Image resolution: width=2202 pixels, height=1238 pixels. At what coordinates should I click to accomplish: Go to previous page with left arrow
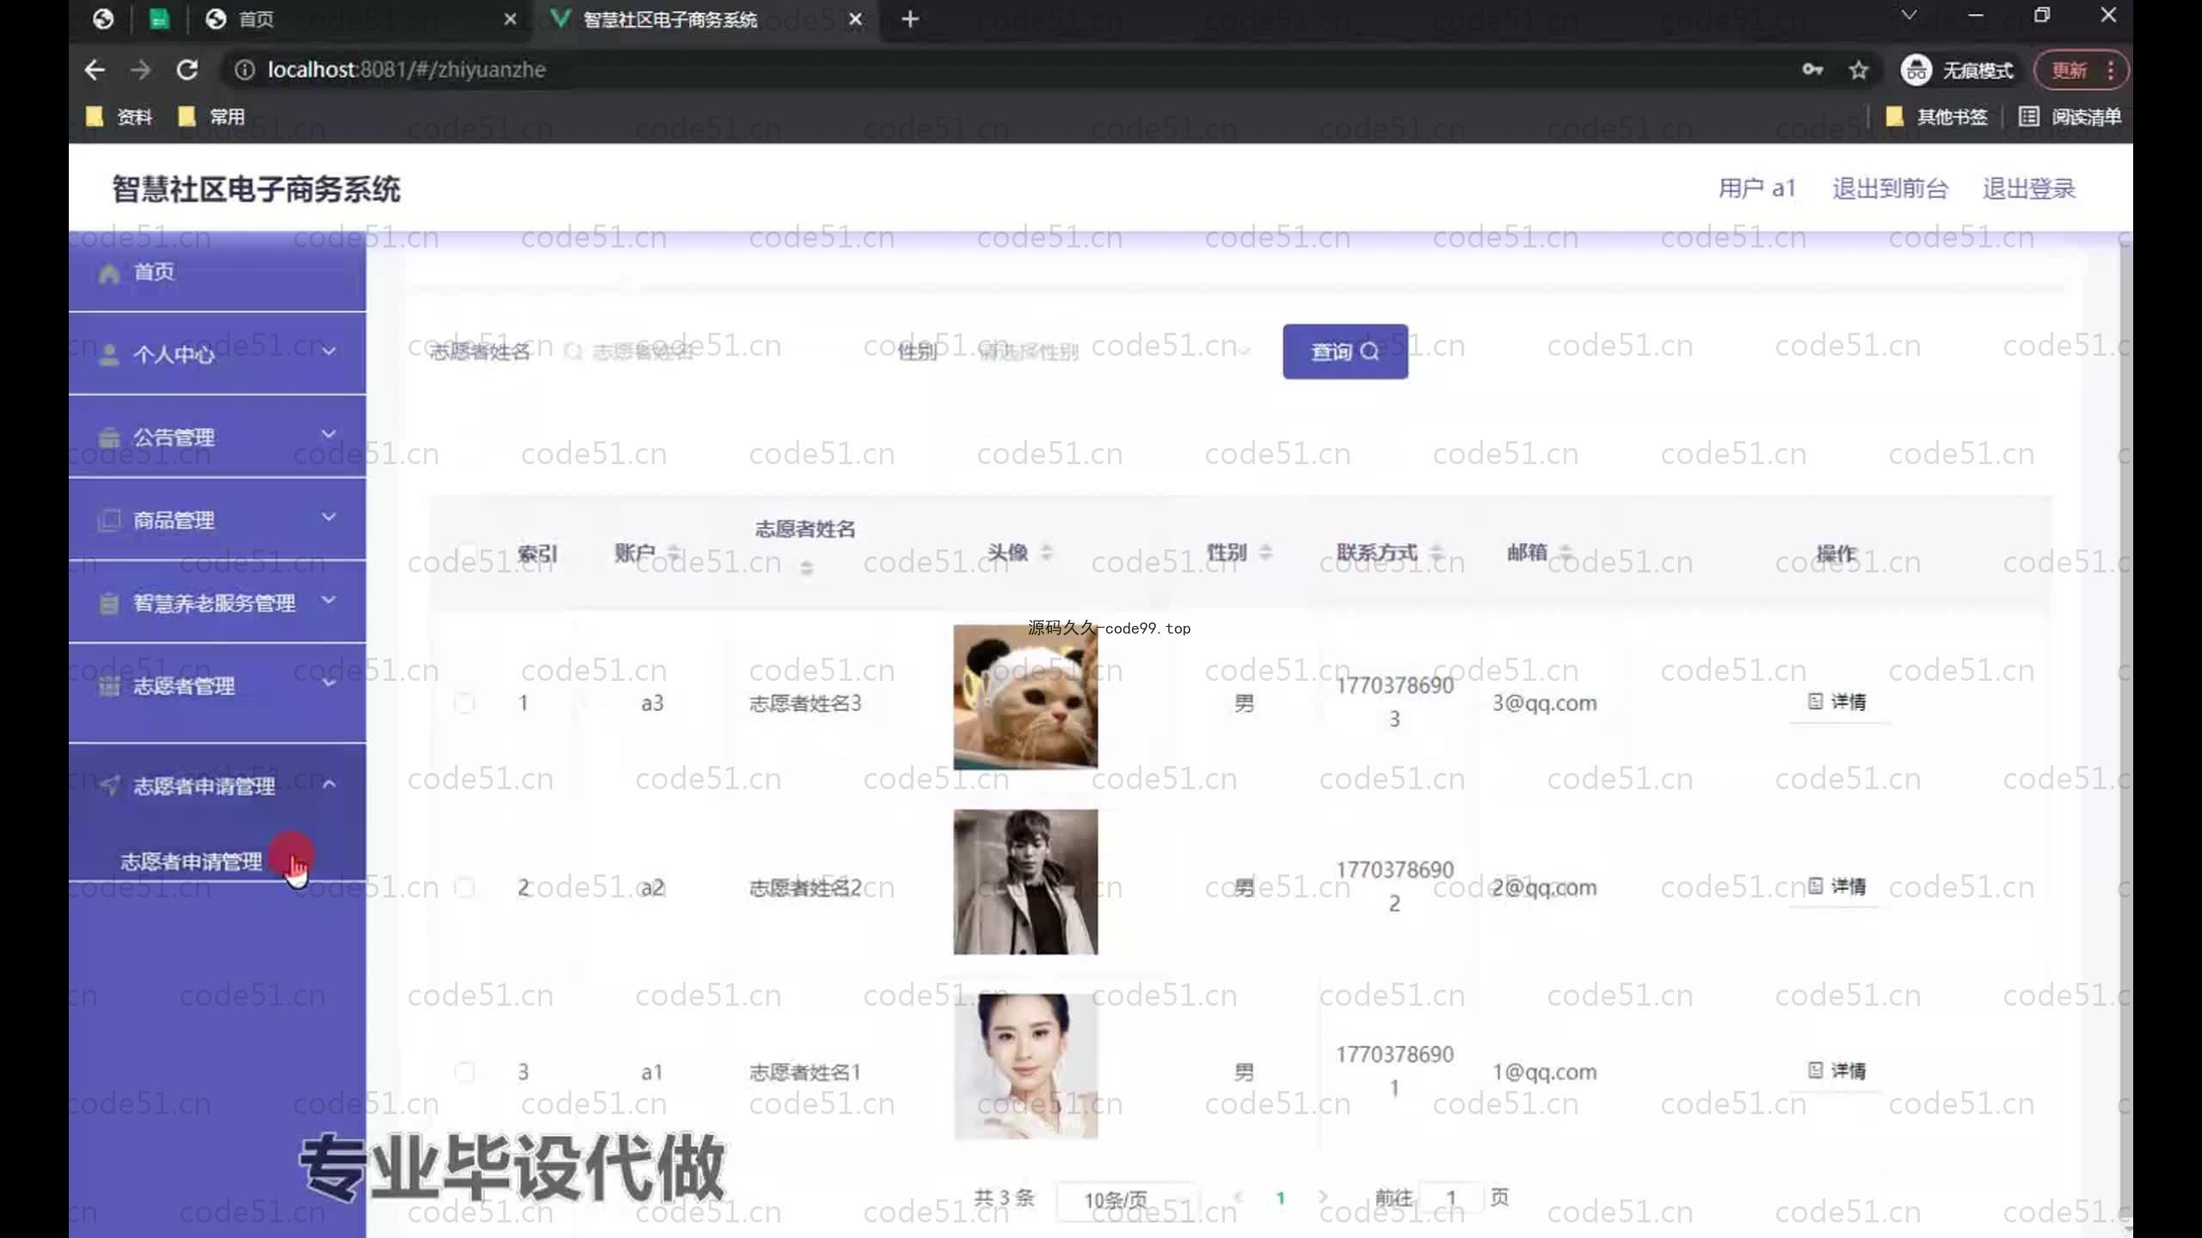pyautogui.click(x=1238, y=1198)
